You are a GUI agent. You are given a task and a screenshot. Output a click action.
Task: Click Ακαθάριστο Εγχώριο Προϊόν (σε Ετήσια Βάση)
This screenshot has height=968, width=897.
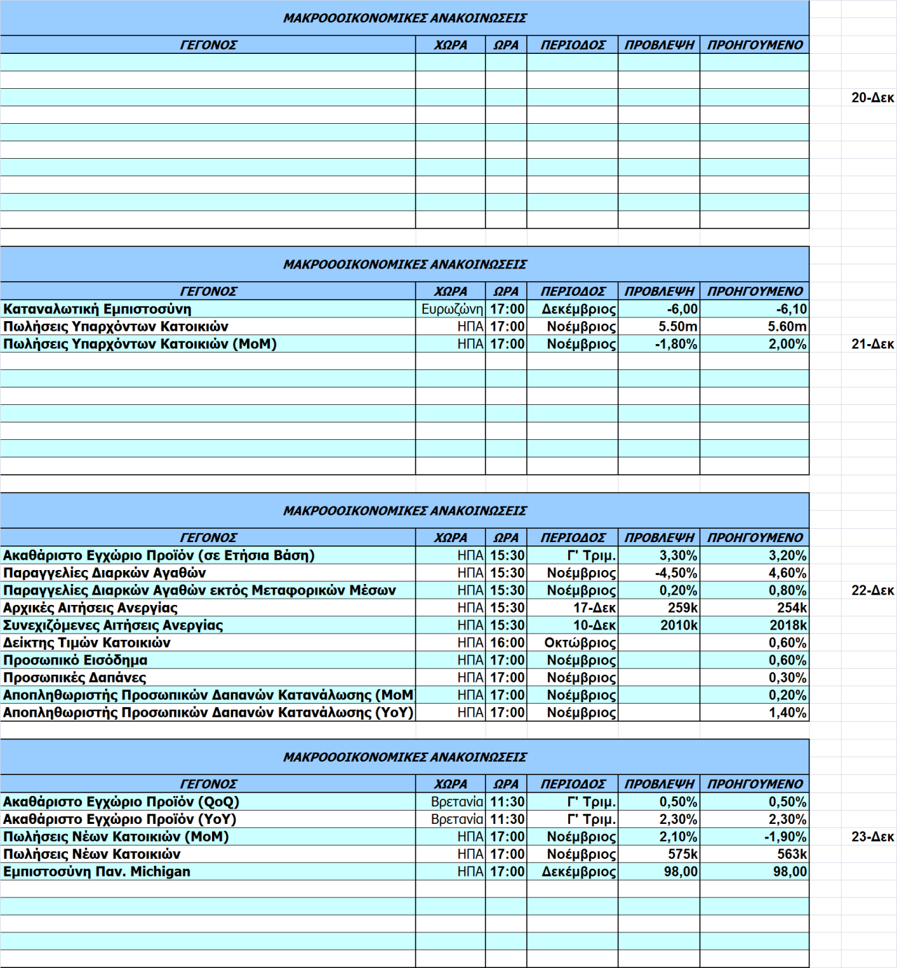[208, 555]
